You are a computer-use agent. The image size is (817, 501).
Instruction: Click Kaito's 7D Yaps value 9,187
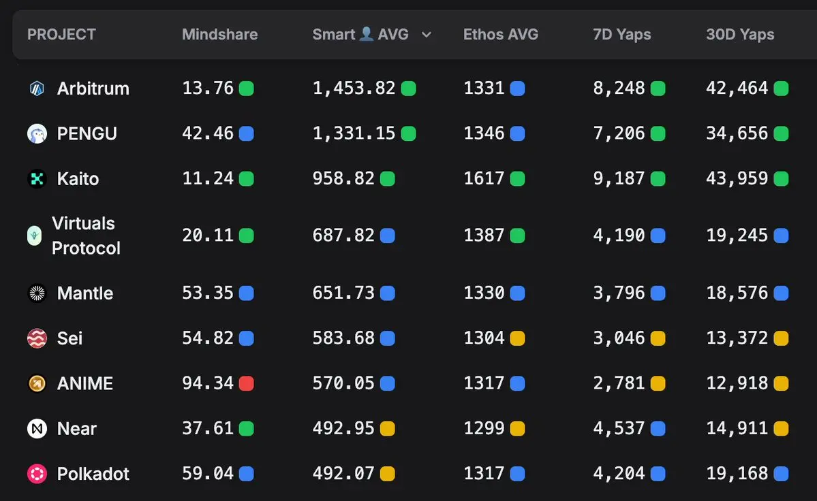pyautogui.click(x=619, y=179)
